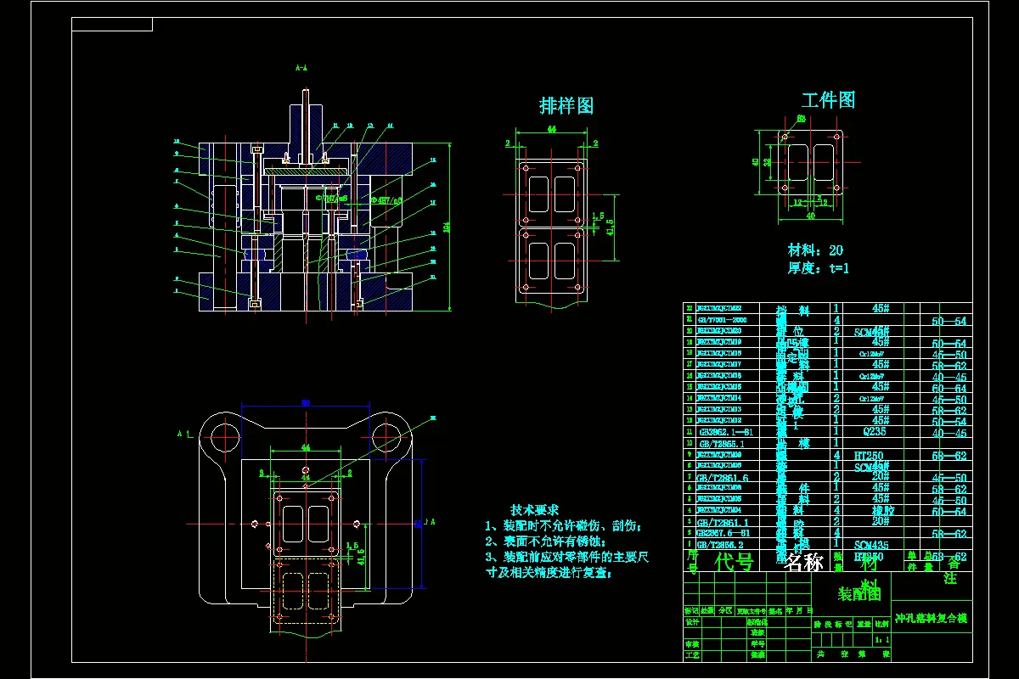Select the Ø8 hole dimension in 工件图
Image resolution: width=1019 pixels, height=679 pixels.
801,120
